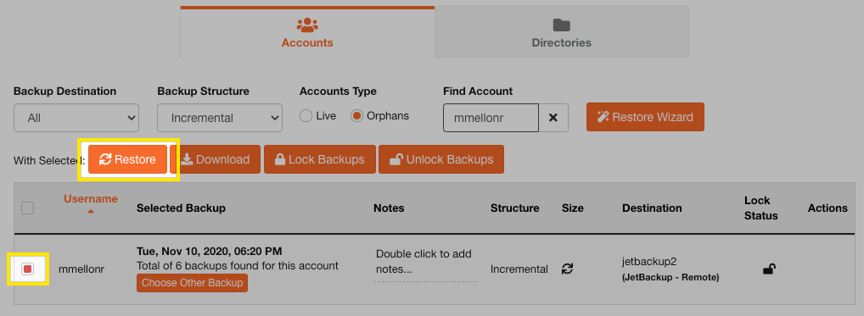Open the Backup Destination dropdown
This screenshot has width=864, height=316.
[x=76, y=118]
